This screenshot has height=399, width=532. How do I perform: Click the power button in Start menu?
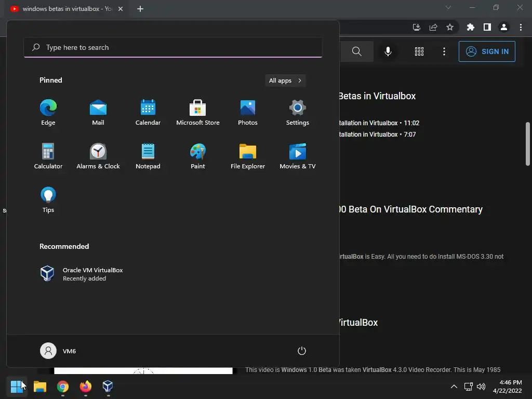click(x=302, y=351)
